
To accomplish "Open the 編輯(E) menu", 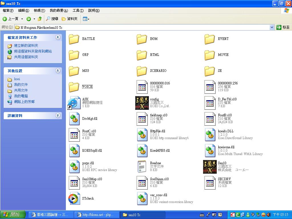I will (x=24, y=11).
